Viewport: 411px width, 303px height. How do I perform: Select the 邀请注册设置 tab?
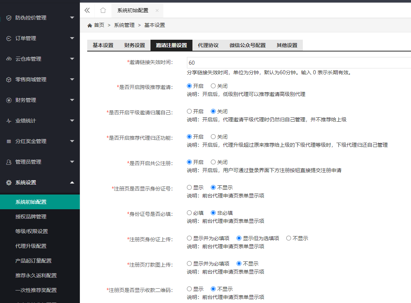click(171, 45)
